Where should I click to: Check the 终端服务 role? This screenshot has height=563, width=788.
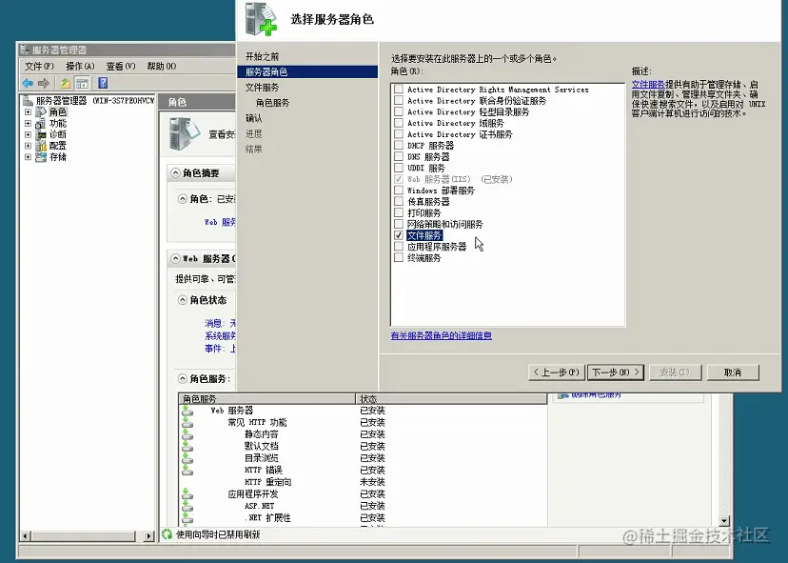click(x=399, y=257)
